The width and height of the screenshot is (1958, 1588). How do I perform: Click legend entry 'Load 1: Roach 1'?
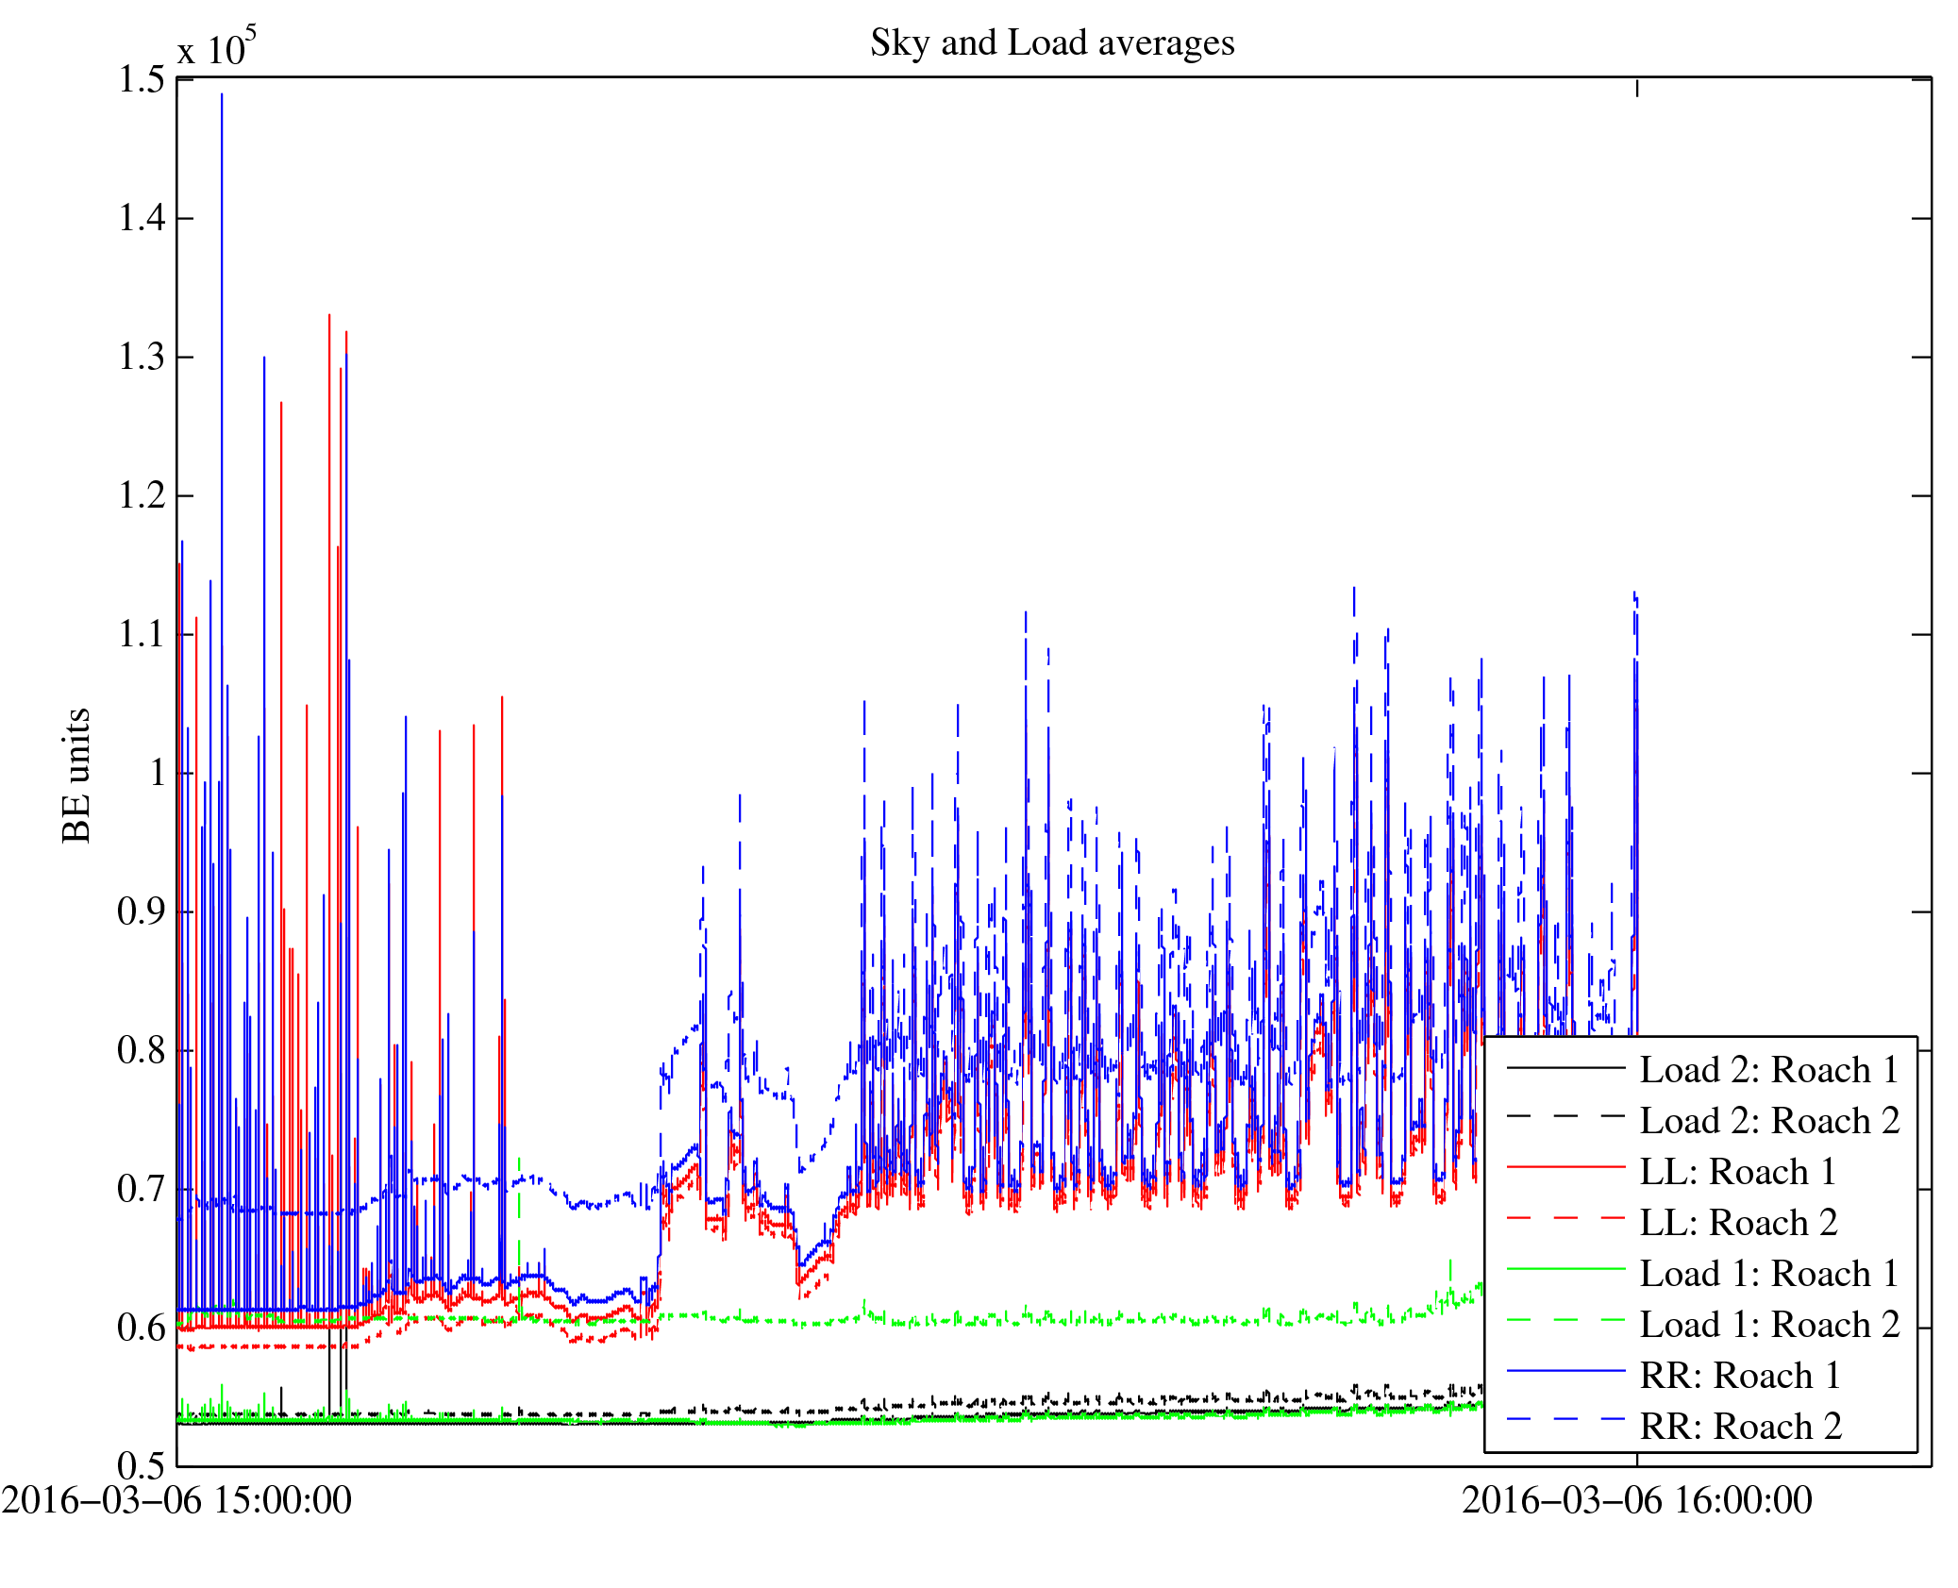point(1768,1274)
